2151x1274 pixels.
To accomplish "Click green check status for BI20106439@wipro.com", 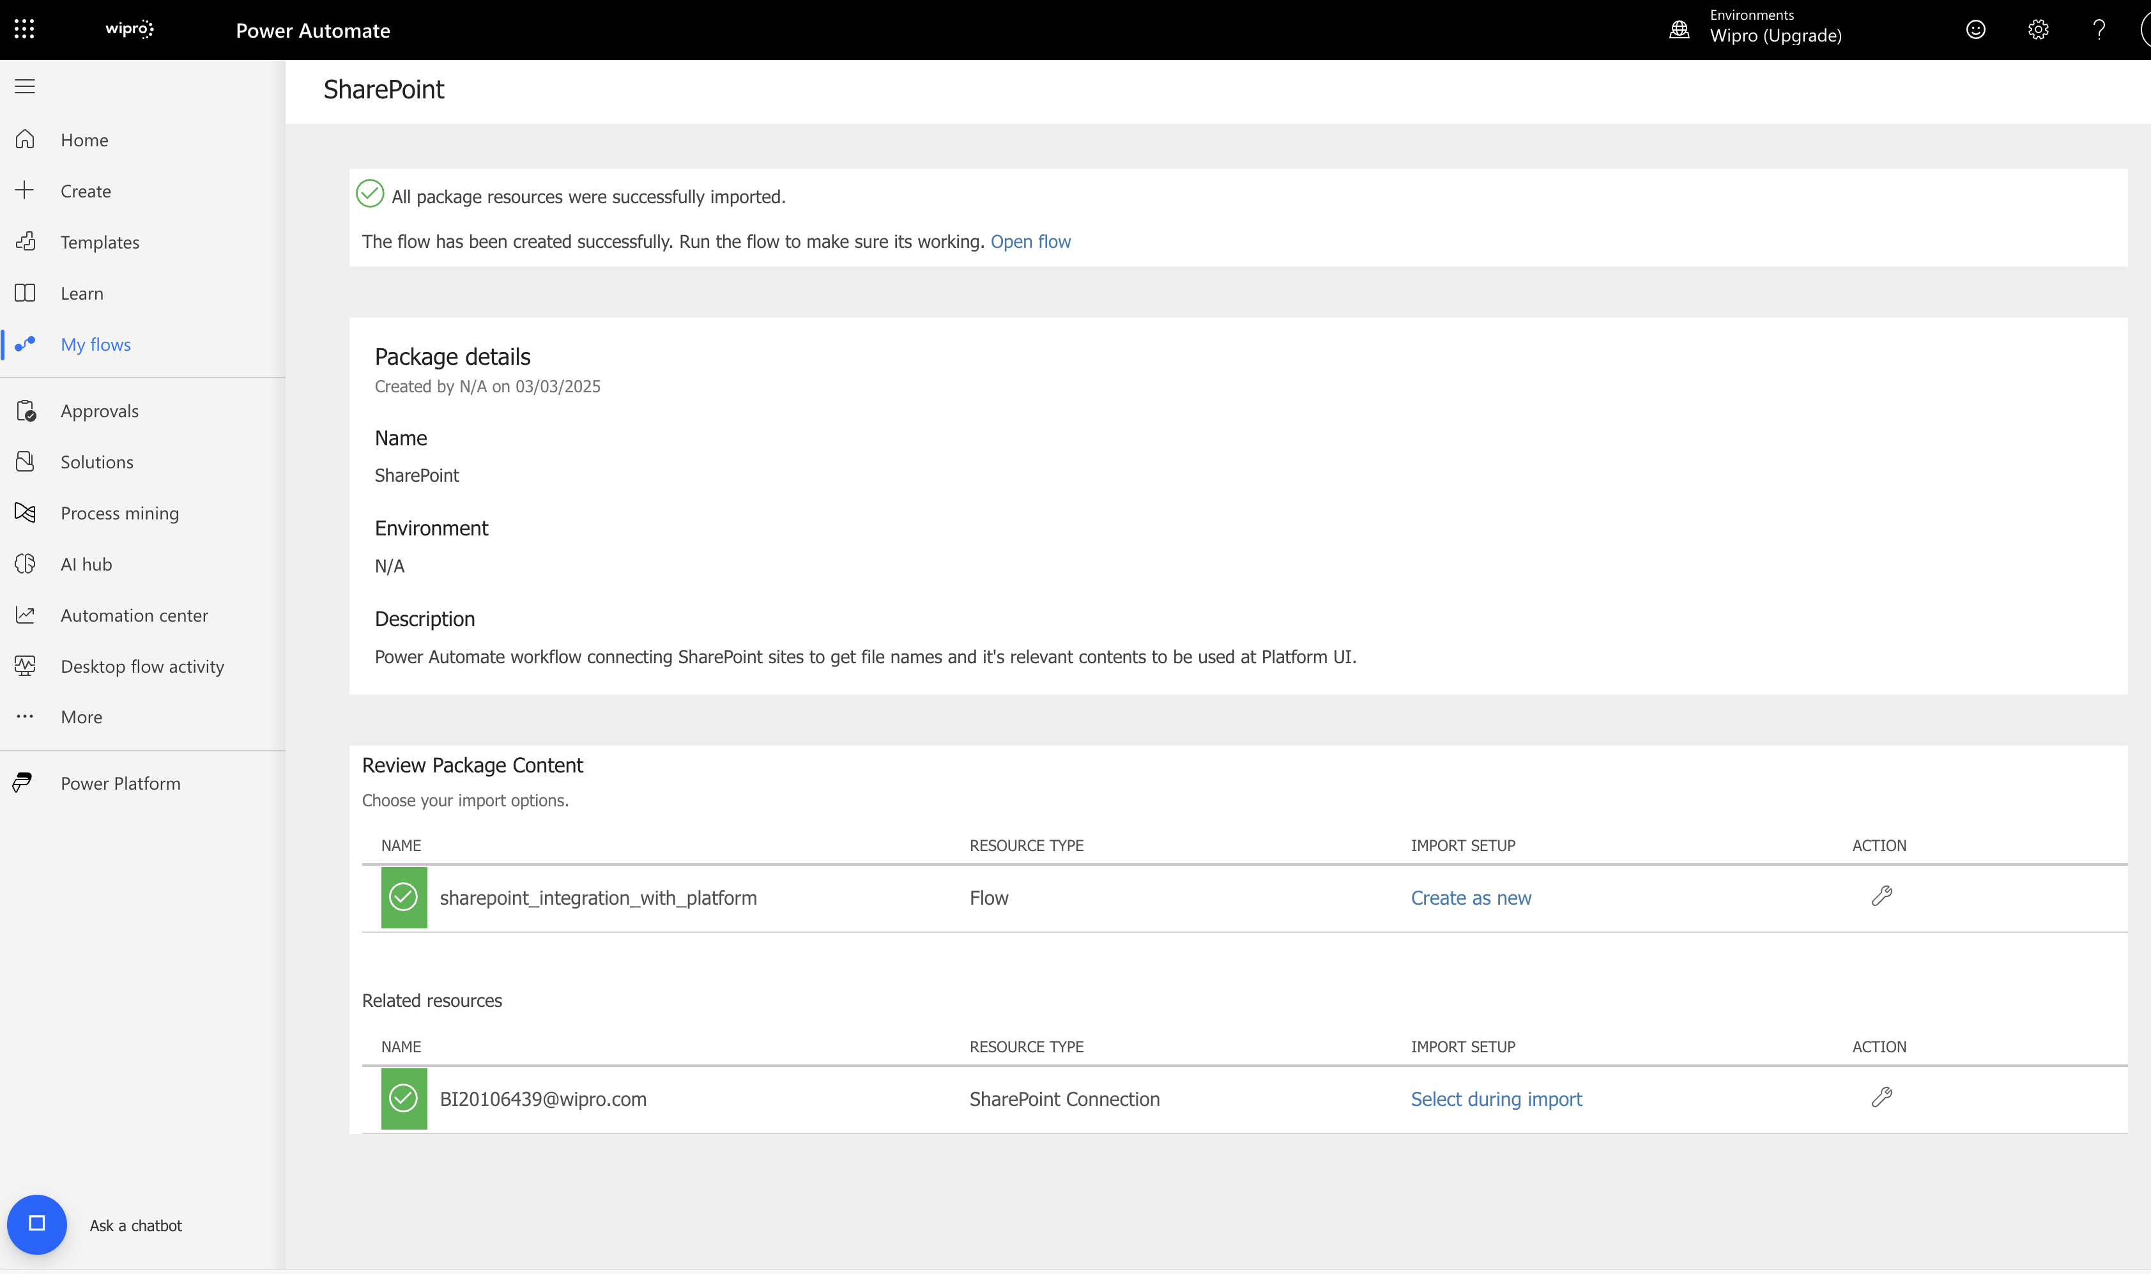I will 403,1098.
